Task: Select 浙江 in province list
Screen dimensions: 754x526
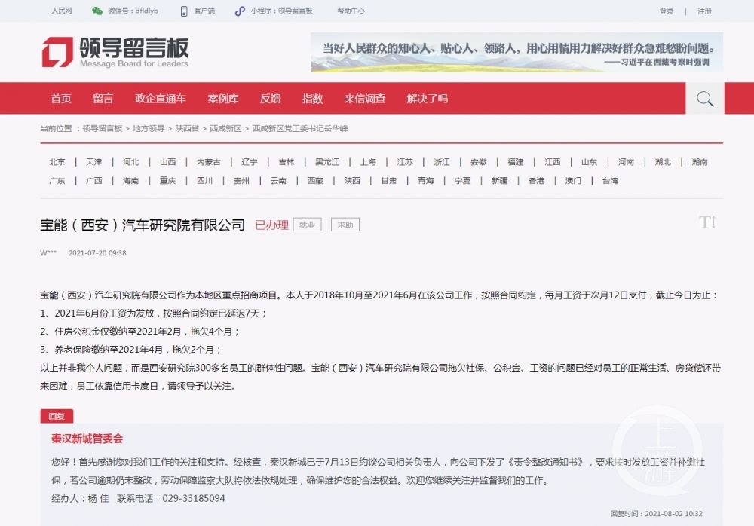Action: [442, 162]
